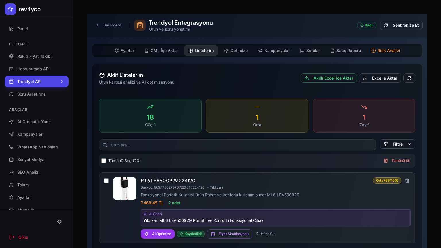Switch to the Kampanyalar tab
The width and height of the screenshot is (441, 248).
[274, 51]
